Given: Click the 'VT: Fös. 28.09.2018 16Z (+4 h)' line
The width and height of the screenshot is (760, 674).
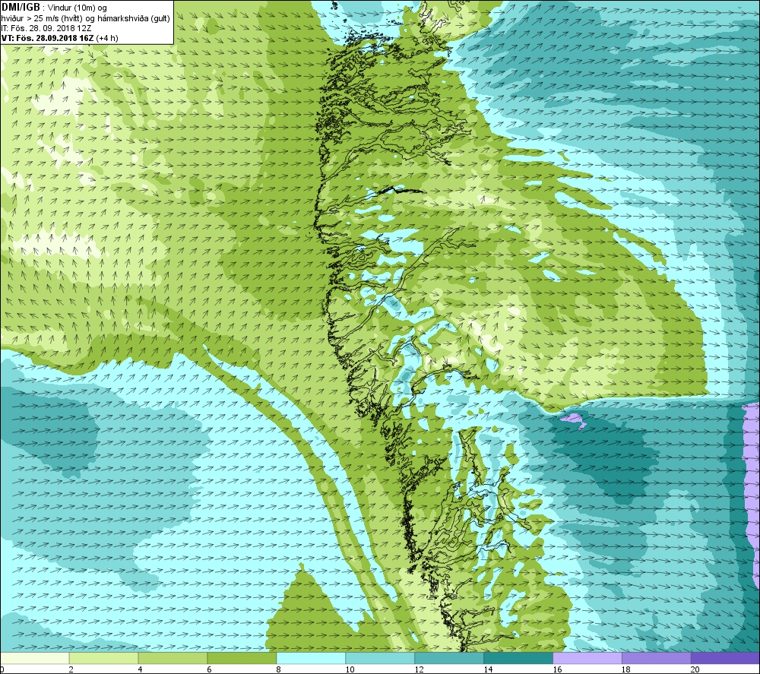Looking at the screenshot, I should 59,38.
